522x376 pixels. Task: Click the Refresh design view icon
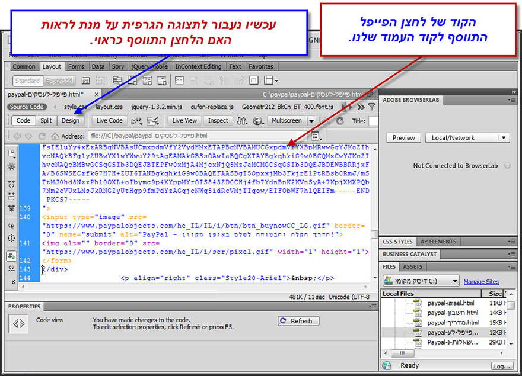(x=340, y=121)
